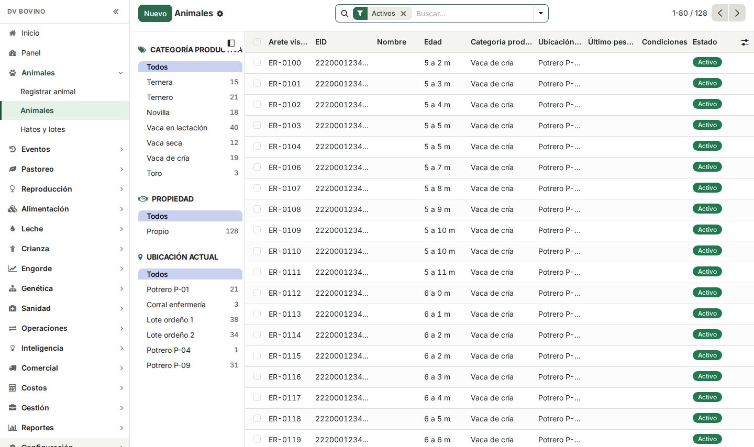The image size is (754, 447).
Task: Toggle the filter panel collapse icon
Action: [231, 43]
